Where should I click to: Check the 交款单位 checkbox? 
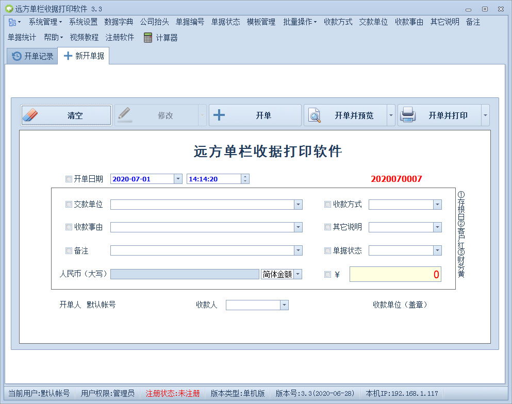pyautogui.click(x=69, y=204)
